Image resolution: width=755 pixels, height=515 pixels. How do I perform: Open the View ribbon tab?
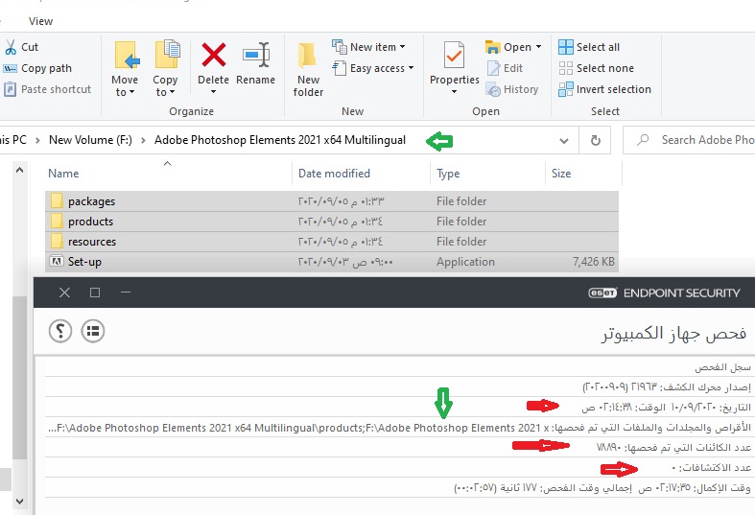coord(41,20)
